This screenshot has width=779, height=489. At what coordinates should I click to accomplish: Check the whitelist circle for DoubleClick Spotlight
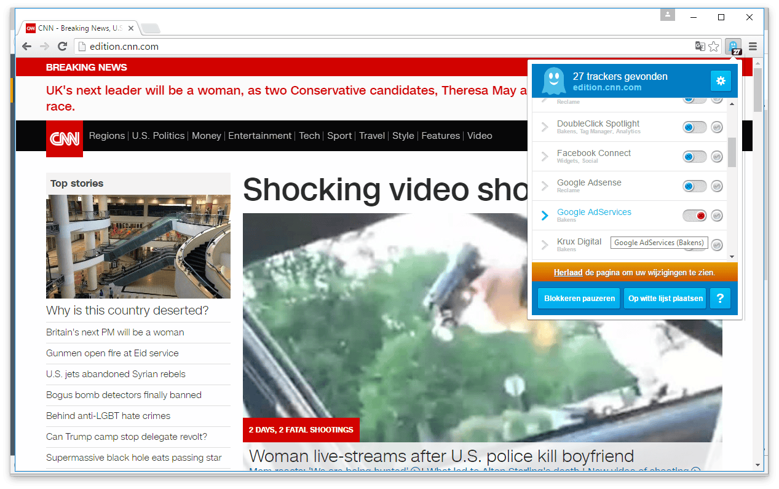click(717, 127)
